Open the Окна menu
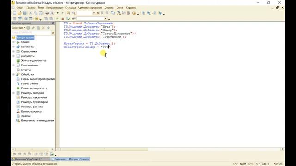This screenshot has width=296, height=166. [120, 8]
